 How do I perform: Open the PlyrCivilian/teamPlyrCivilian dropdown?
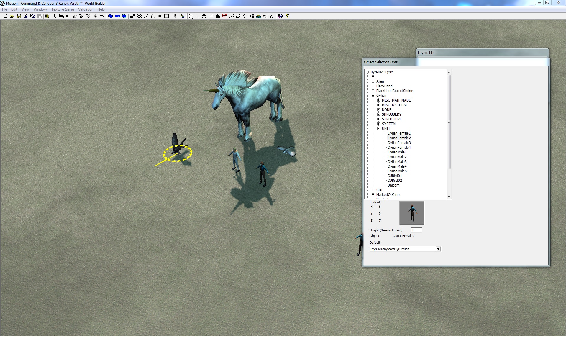[x=438, y=249]
